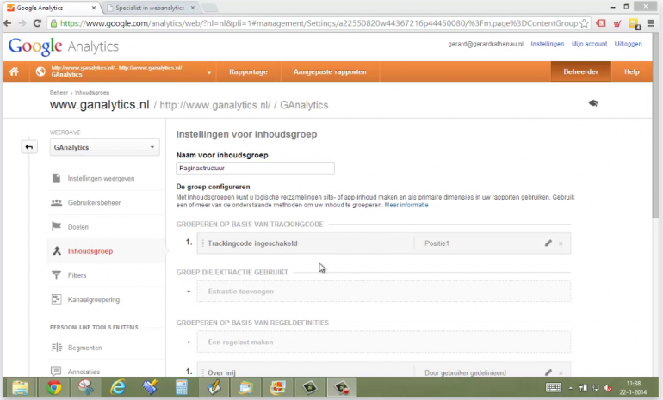The width and height of the screenshot is (663, 400).
Task: Click the Google Analytics logo
Action: tap(64, 46)
